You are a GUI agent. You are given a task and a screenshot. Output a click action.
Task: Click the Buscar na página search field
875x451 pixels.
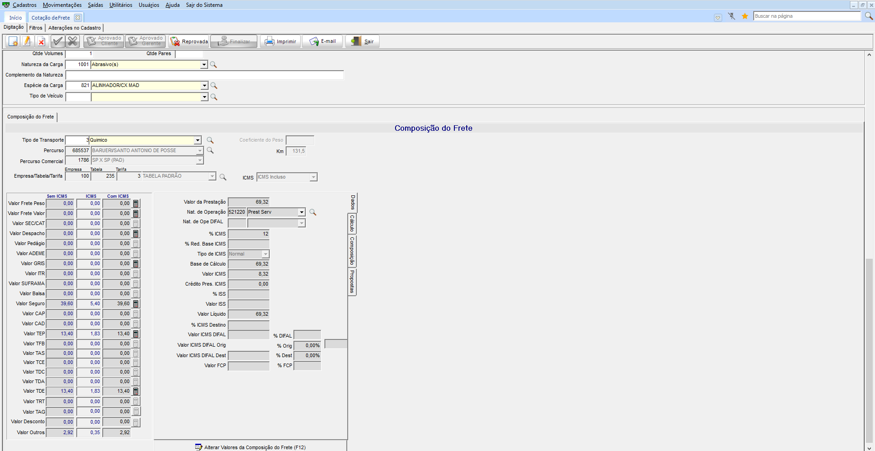(x=807, y=16)
